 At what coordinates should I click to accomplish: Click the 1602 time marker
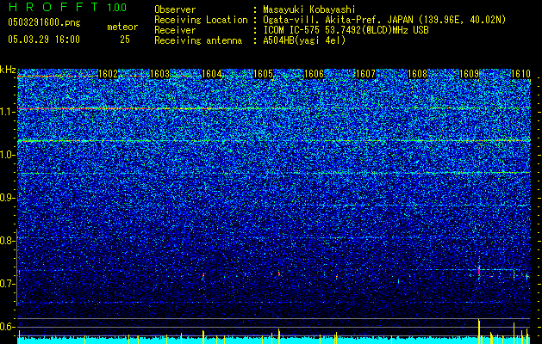click(109, 74)
